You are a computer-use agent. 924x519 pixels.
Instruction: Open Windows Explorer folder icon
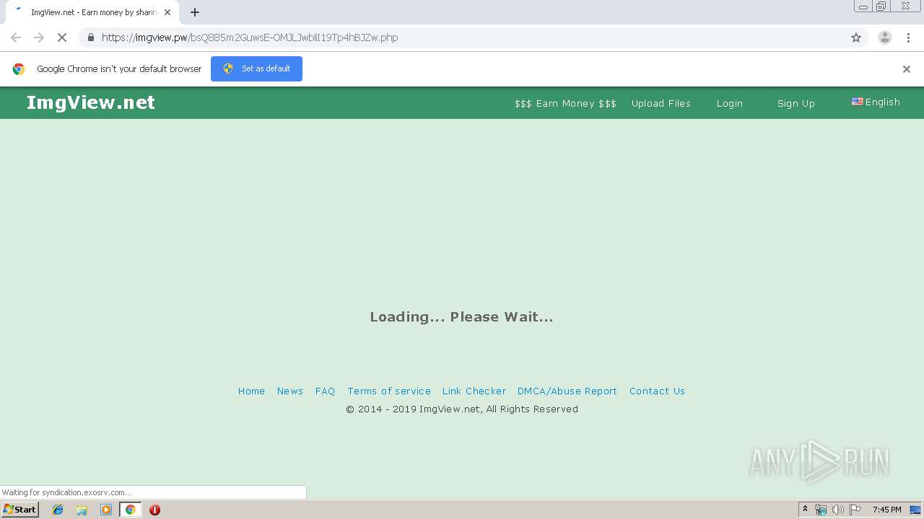point(82,510)
